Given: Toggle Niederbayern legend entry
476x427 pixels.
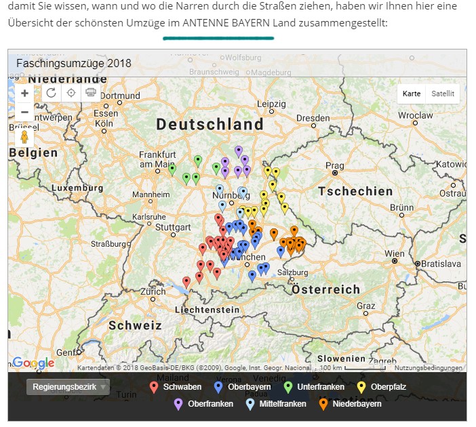Looking at the screenshot, I should click(x=350, y=404).
